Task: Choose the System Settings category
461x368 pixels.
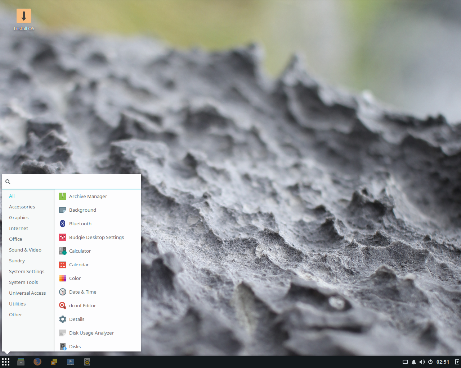Action: click(28, 271)
